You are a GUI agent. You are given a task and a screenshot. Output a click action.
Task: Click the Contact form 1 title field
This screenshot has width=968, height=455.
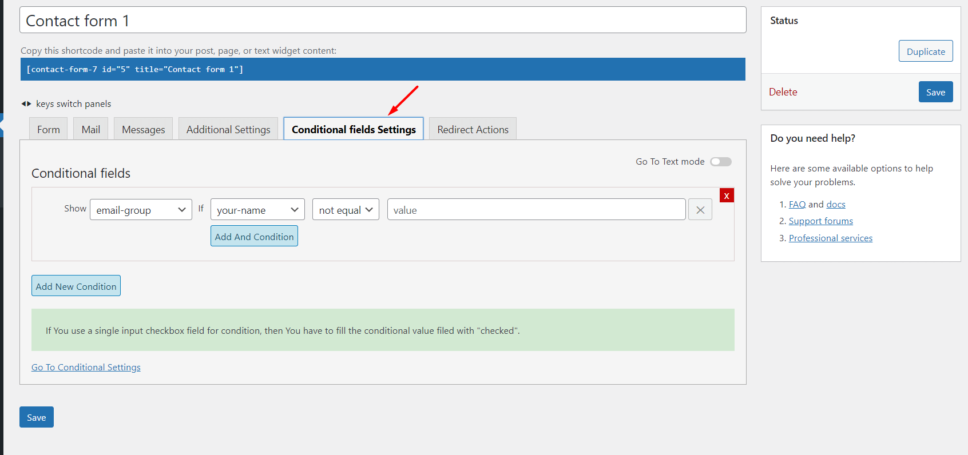click(x=383, y=20)
